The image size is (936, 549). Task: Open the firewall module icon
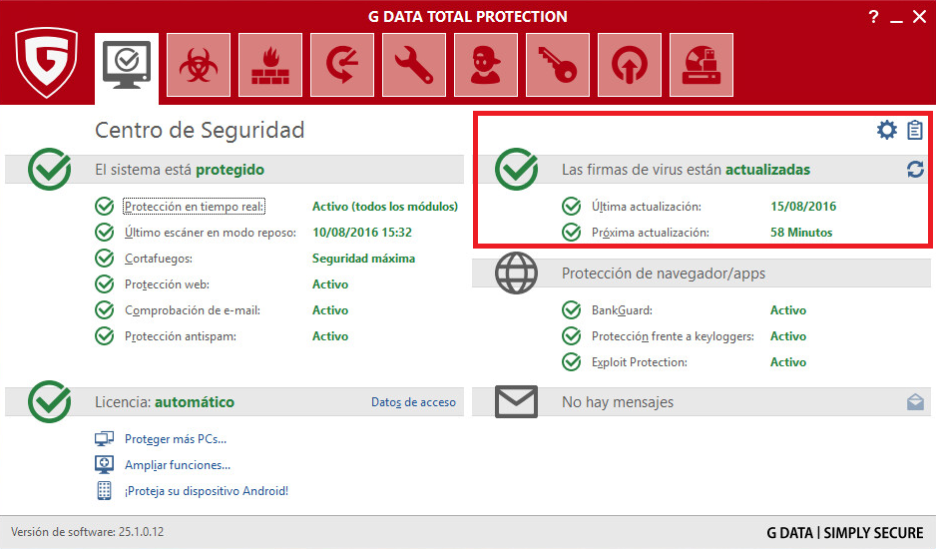[x=270, y=65]
